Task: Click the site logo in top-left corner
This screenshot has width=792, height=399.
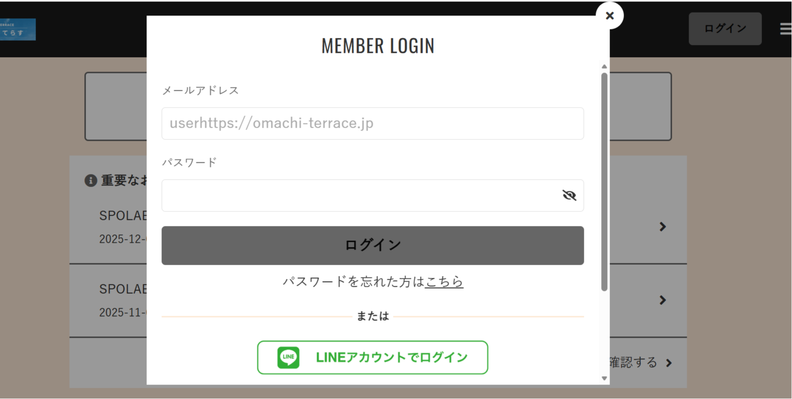Action: (x=17, y=29)
